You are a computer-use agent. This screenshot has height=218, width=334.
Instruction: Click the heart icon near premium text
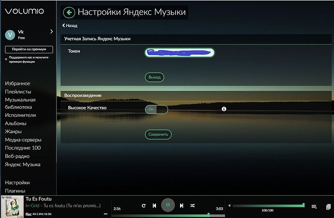tap(6, 60)
